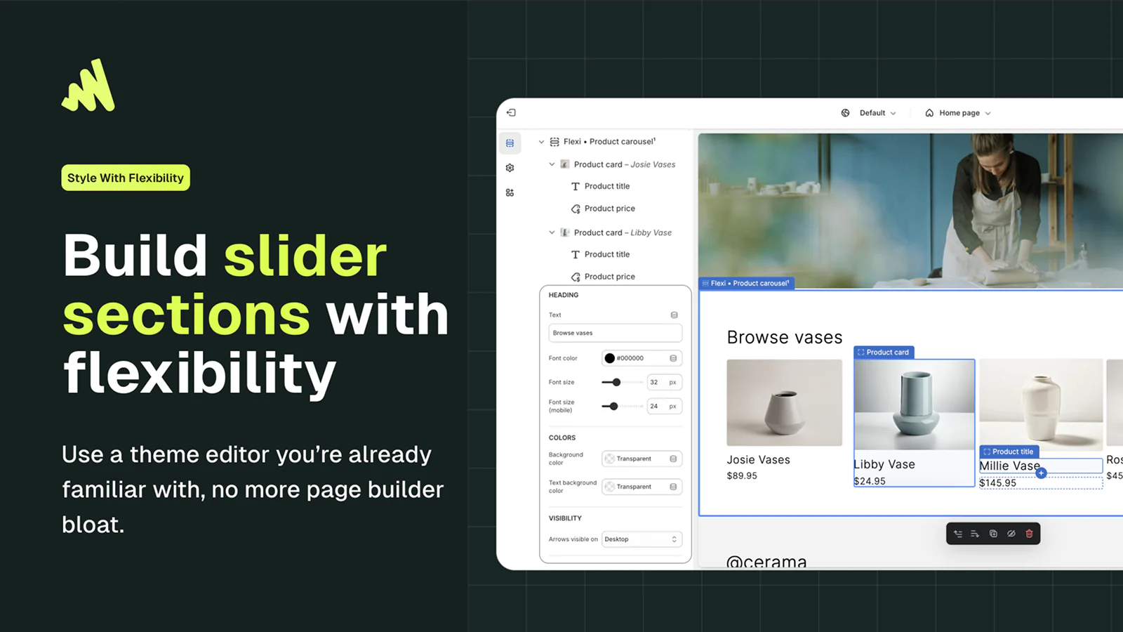Hide the selected block using the eye-slash icon
Image resolution: width=1123 pixels, height=632 pixels.
click(x=1011, y=534)
